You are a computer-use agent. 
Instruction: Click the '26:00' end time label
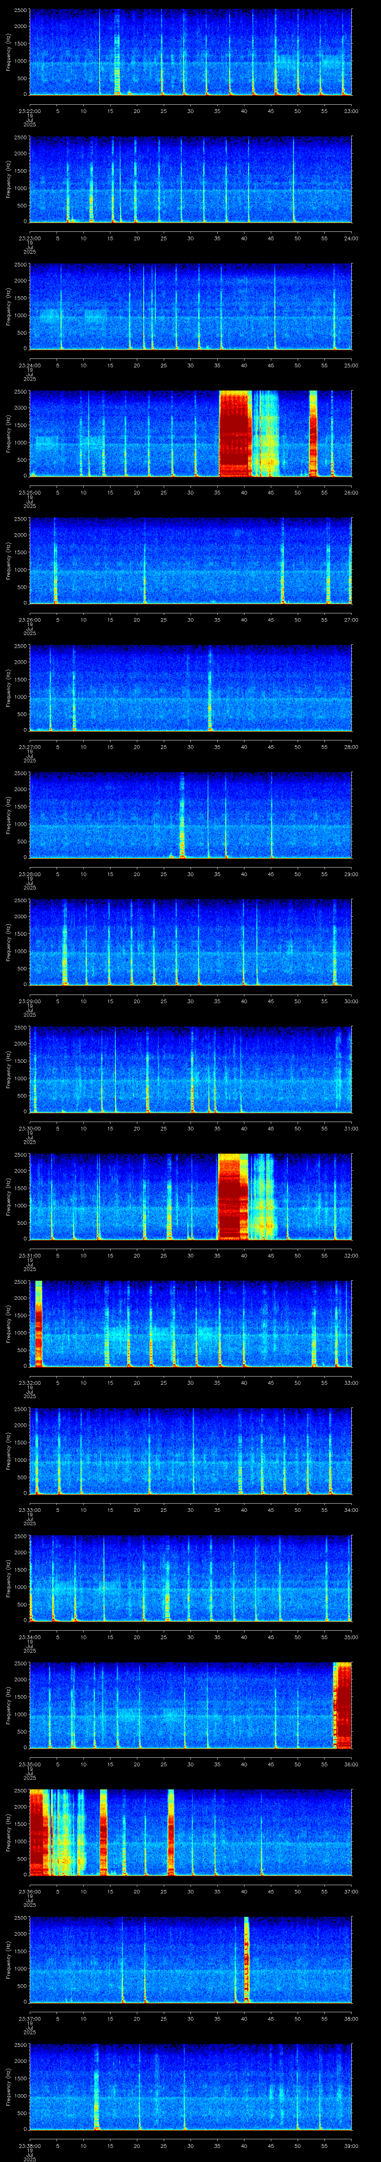[x=351, y=493]
